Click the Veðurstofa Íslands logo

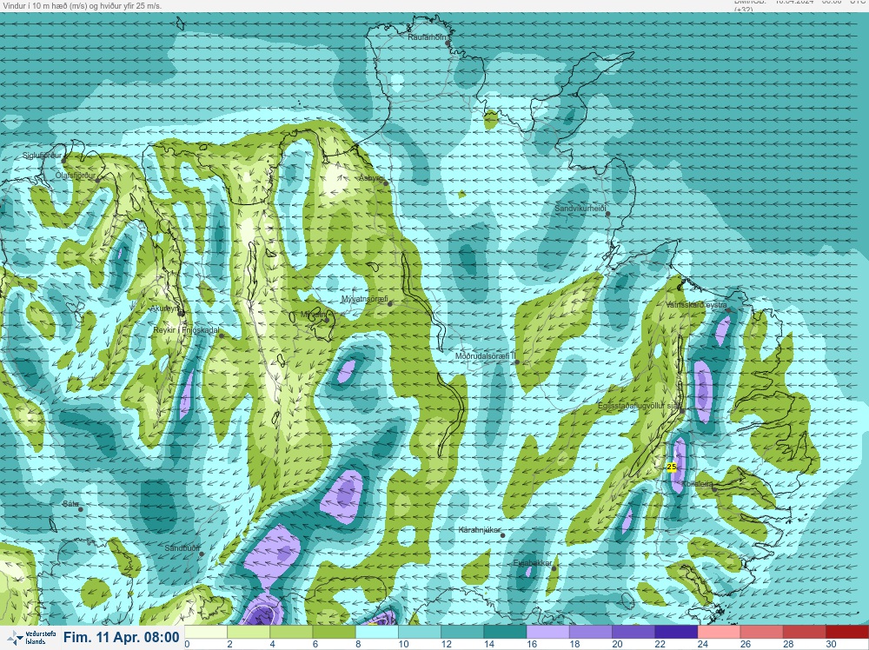click(x=30, y=638)
